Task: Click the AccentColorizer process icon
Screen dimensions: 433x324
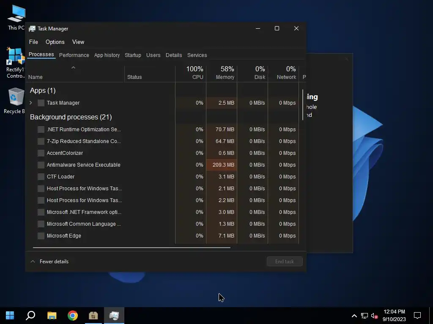Action: pos(41,153)
